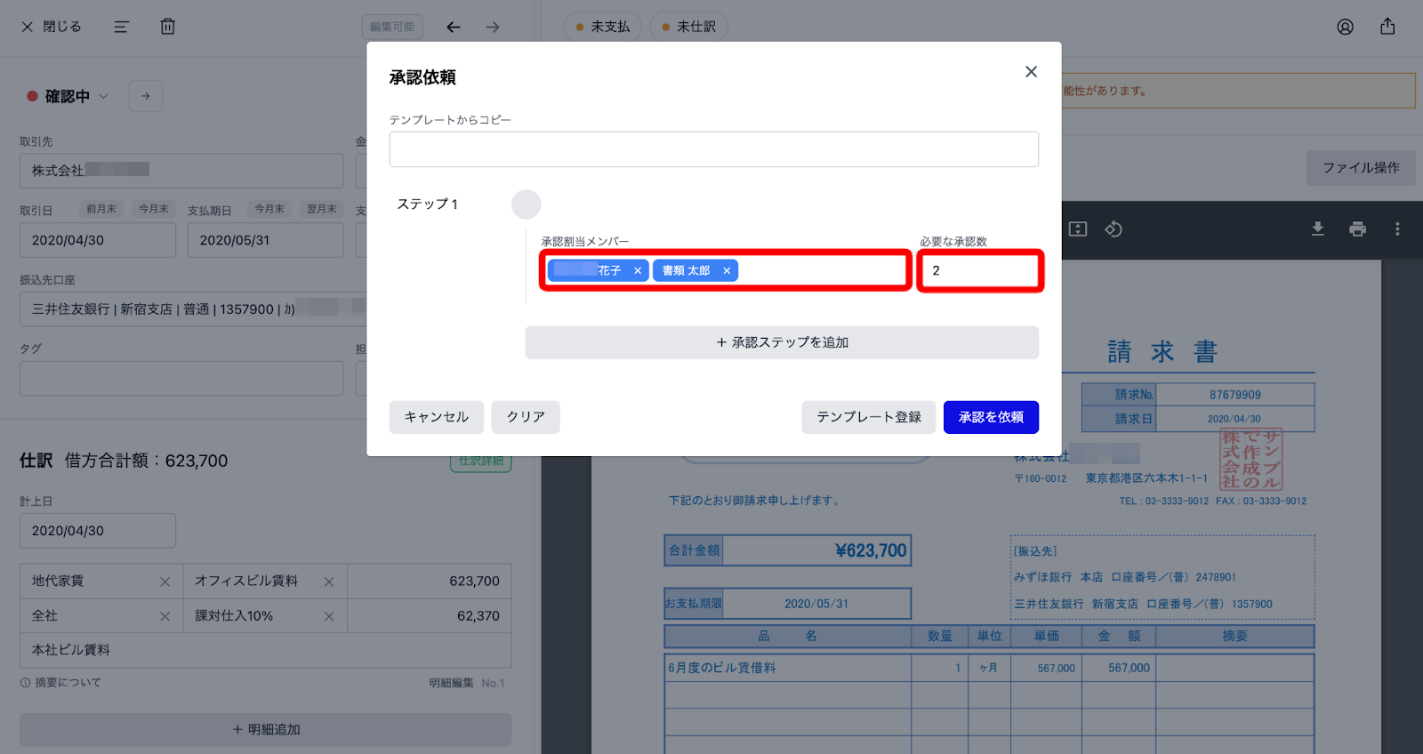1423x754 pixels.
Task: Click the trash delete icon in top bar
Action: click(x=167, y=27)
